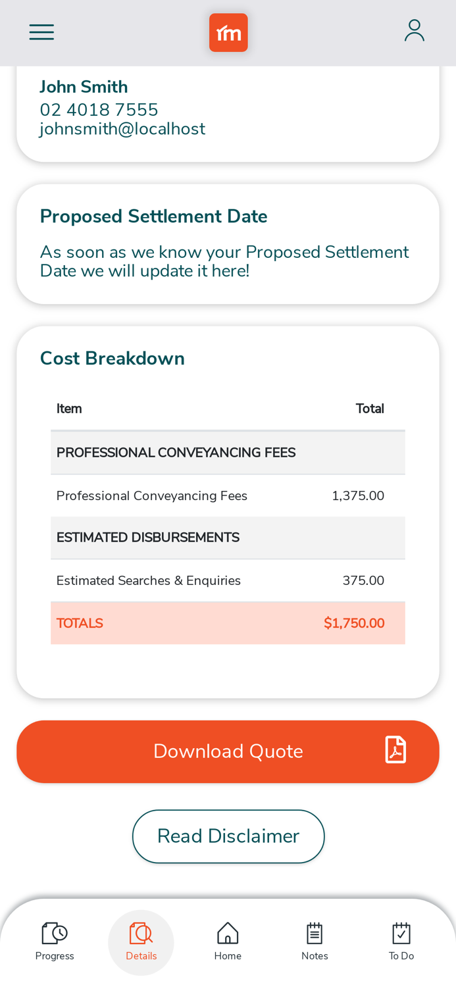Switch to the Progress tab
This screenshot has height=987, width=456.
55,941
